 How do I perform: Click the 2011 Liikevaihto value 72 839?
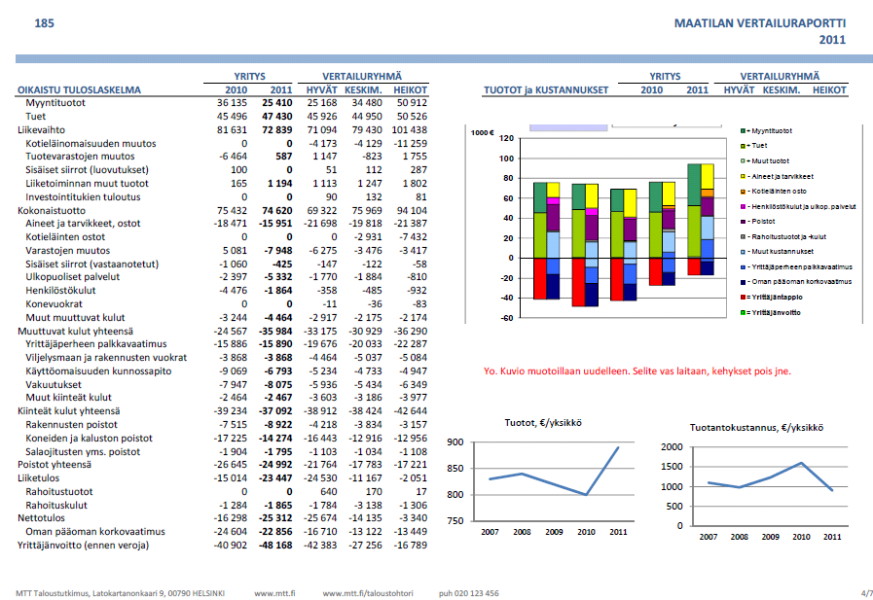(276, 130)
